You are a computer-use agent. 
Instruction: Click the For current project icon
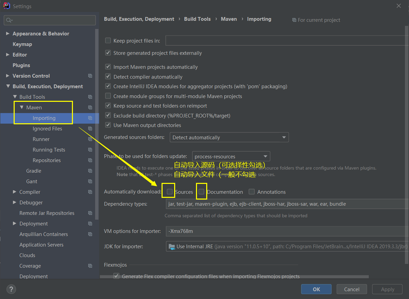[294, 20]
